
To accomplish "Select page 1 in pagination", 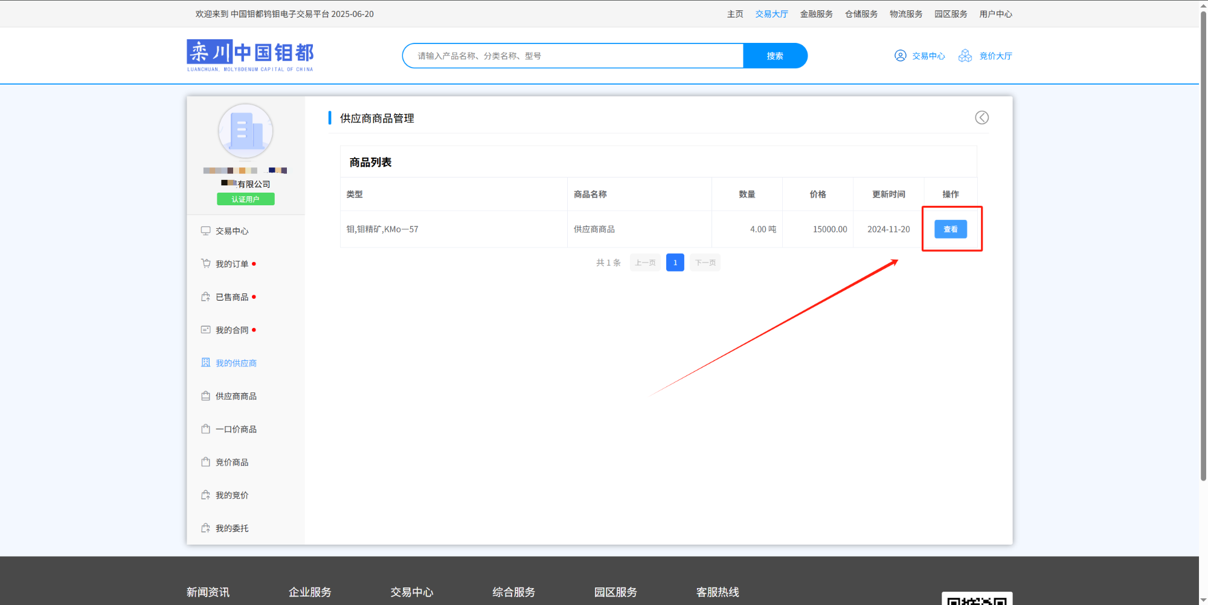I will (675, 263).
